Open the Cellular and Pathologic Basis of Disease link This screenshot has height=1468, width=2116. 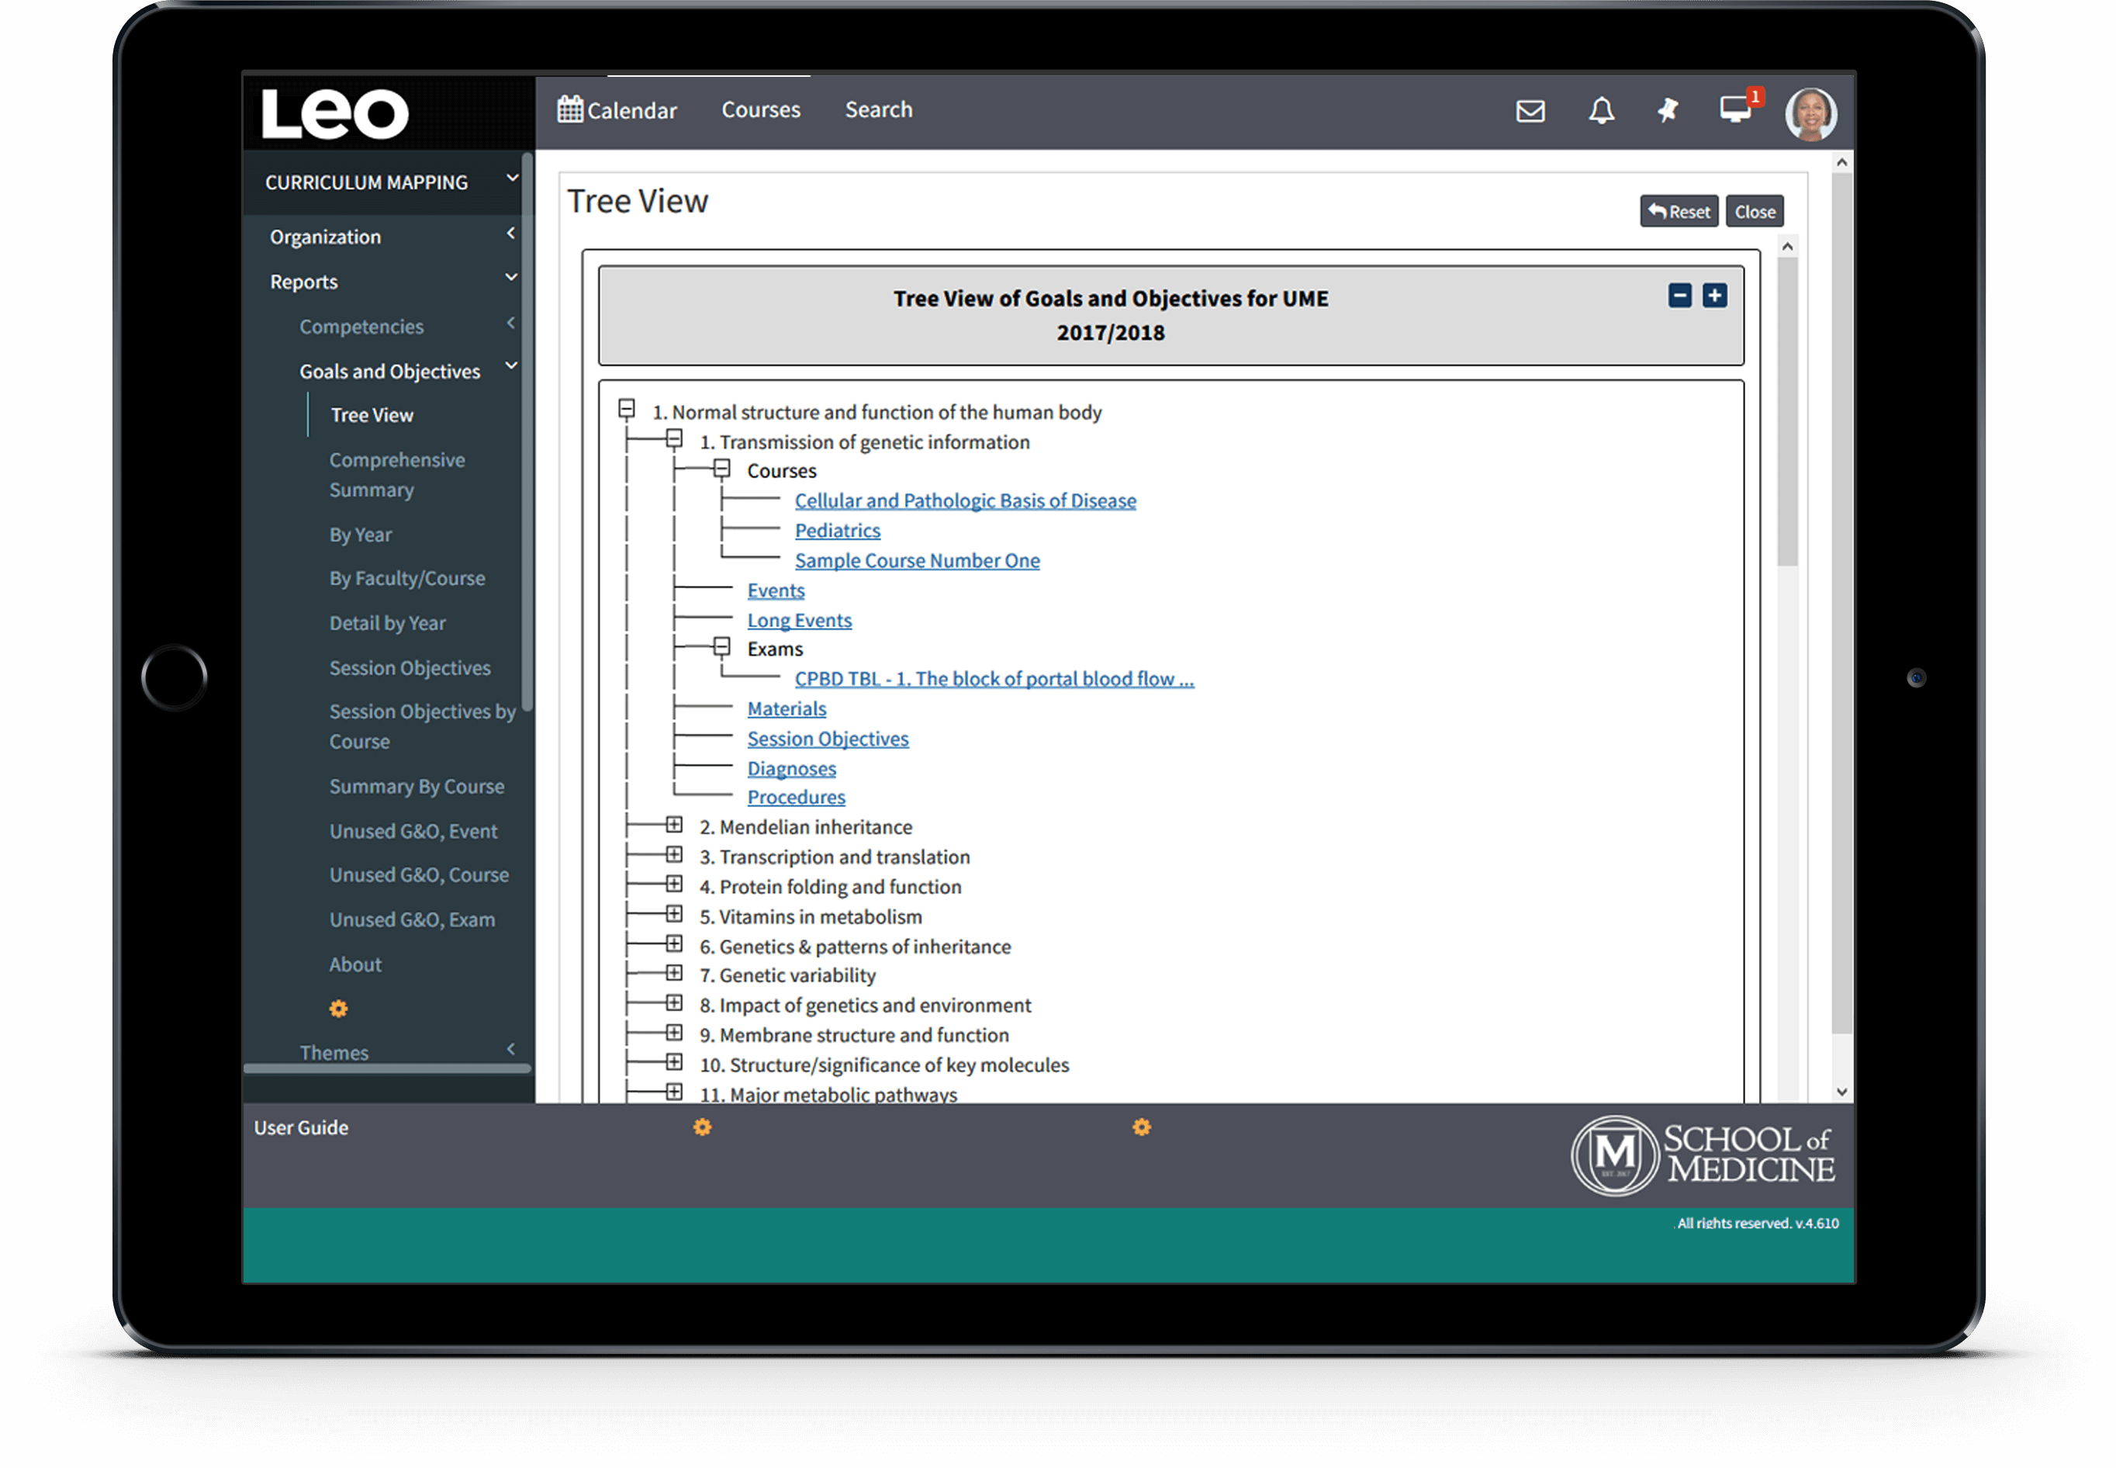[x=965, y=500]
